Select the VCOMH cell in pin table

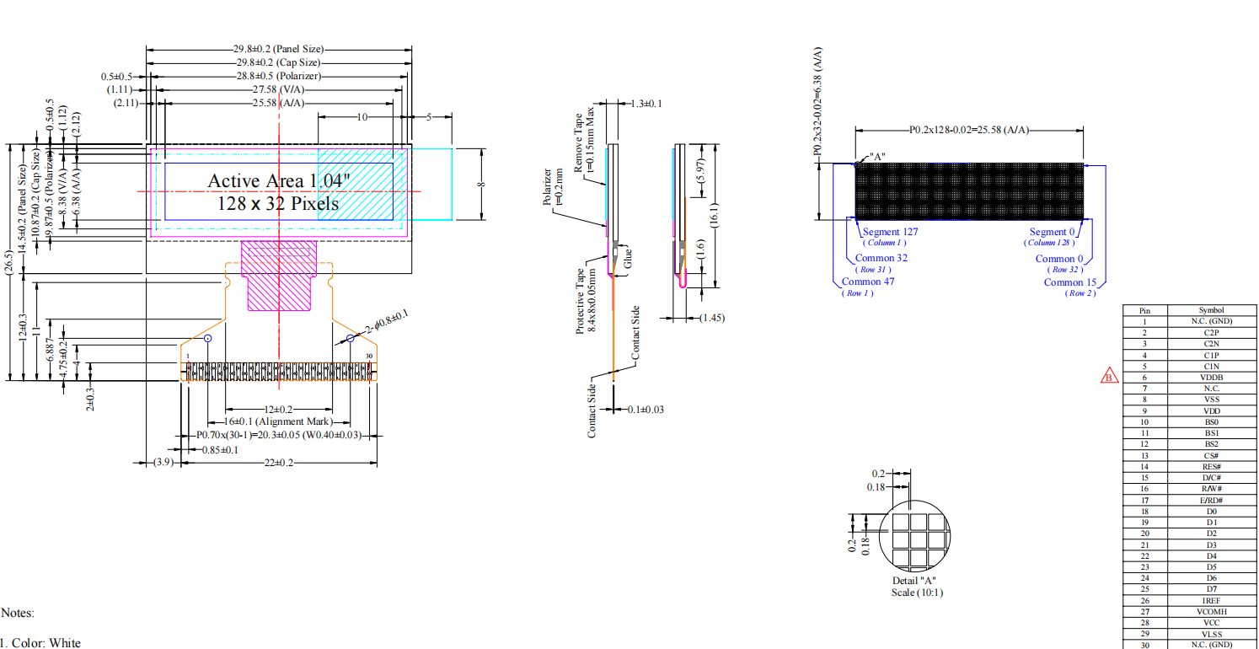pyautogui.click(x=1210, y=612)
